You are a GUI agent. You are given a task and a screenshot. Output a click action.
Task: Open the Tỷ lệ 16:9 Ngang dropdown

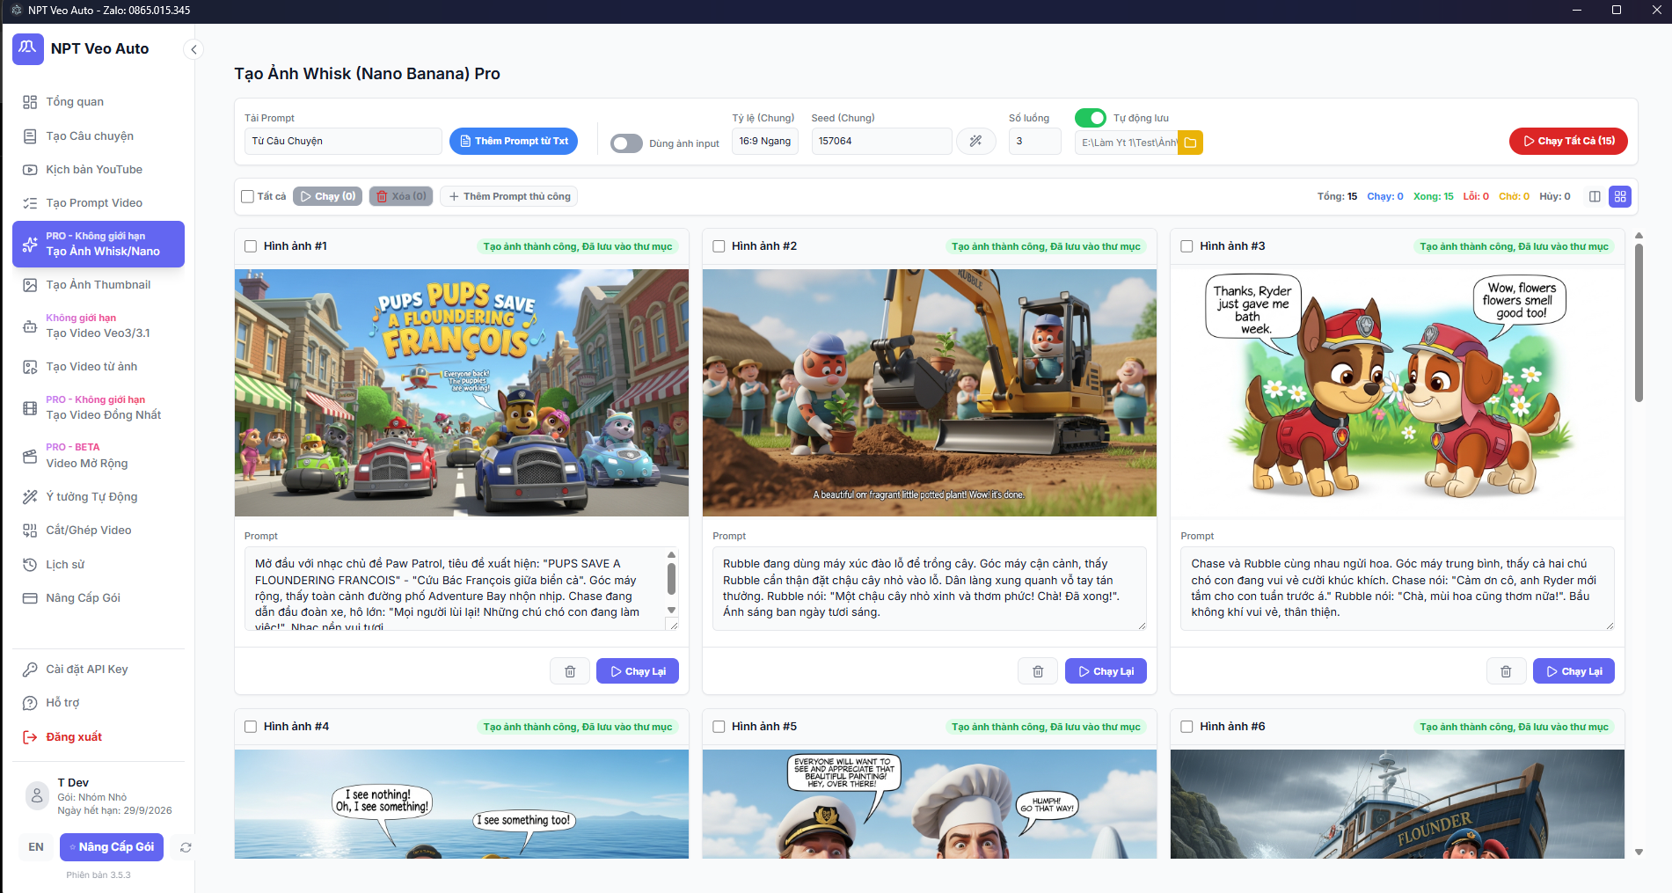(x=764, y=141)
